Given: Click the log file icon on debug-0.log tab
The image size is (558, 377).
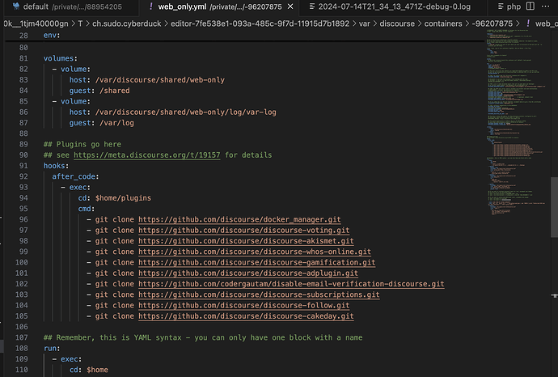Looking at the screenshot, I should (x=311, y=6).
